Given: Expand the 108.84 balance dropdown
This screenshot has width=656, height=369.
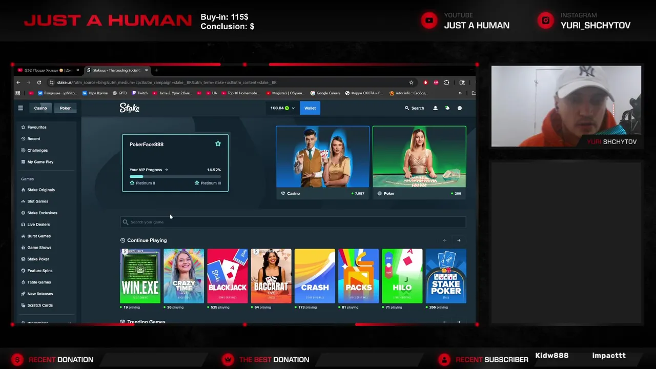Looking at the screenshot, I should click(283, 108).
